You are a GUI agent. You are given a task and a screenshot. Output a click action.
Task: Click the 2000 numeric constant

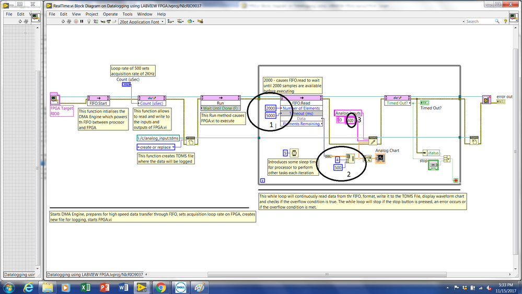[x=270, y=108]
